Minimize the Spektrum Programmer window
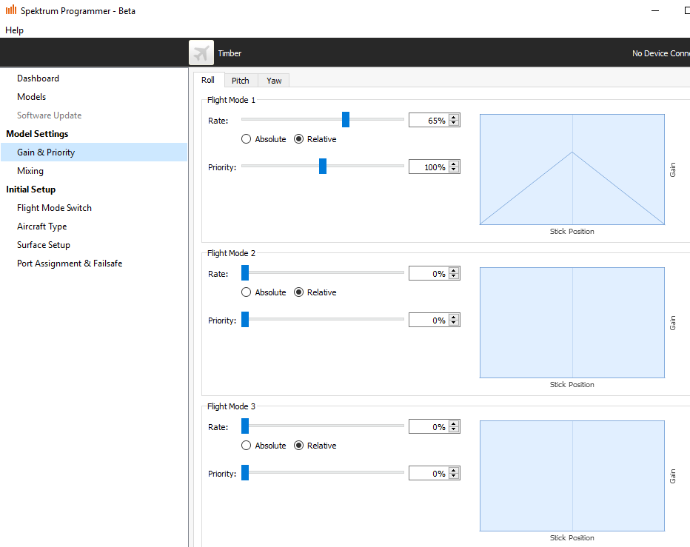The image size is (690, 547). coord(655,10)
